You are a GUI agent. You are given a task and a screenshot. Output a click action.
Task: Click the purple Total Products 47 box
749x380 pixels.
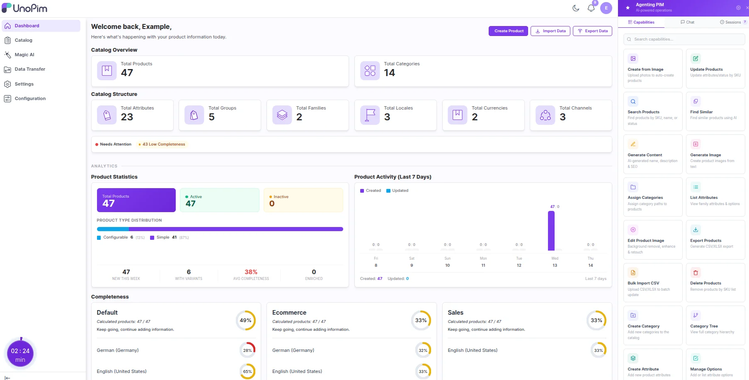(136, 200)
